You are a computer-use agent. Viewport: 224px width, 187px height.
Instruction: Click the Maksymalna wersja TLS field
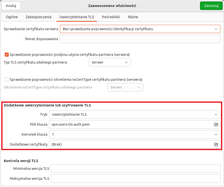click(135, 179)
